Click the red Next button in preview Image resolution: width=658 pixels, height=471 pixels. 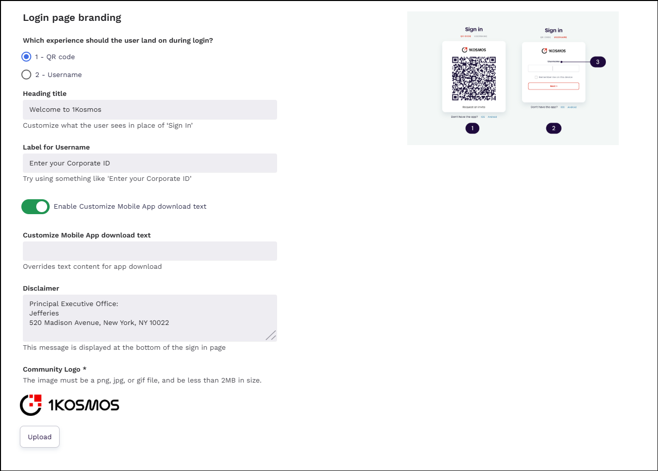(553, 86)
